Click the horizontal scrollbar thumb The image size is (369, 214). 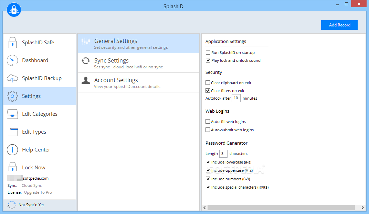tap(281, 208)
